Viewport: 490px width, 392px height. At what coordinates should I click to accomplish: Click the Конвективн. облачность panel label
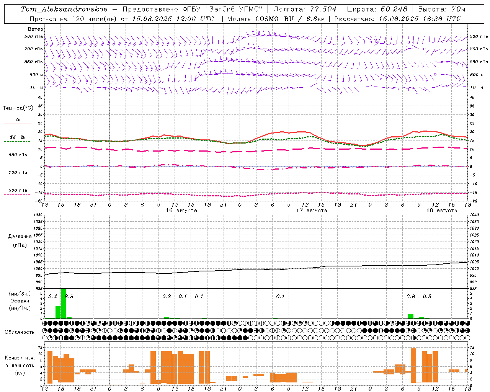tap(20, 365)
